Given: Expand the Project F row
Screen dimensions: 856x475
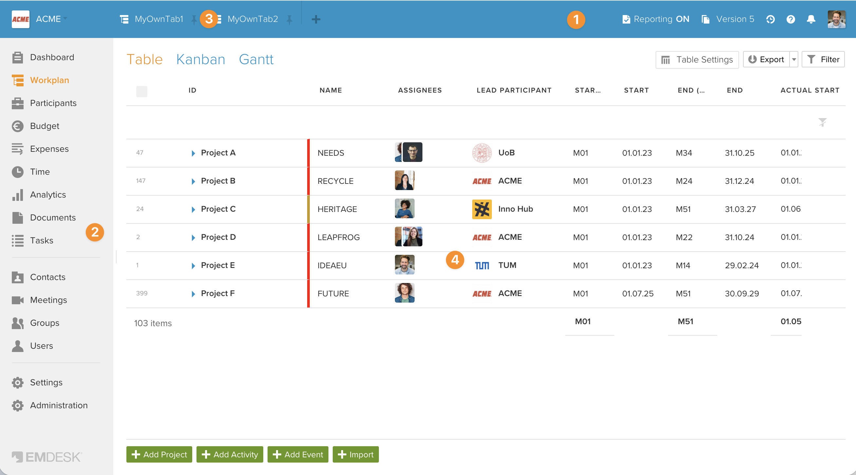Looking at the screenshot, I should 193,294.
